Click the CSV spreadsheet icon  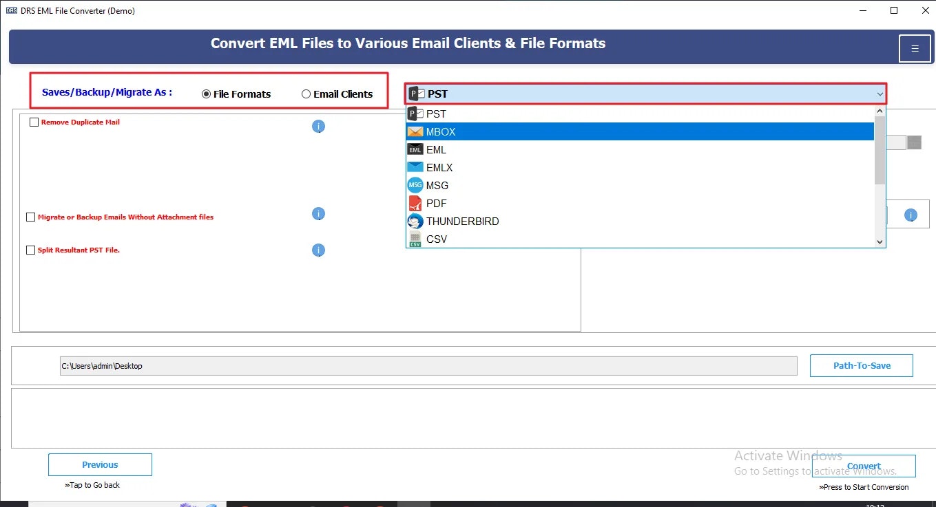coord(415,239)
